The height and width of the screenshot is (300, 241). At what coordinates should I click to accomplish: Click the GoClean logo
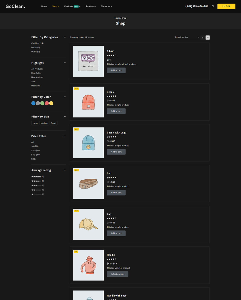15,6
